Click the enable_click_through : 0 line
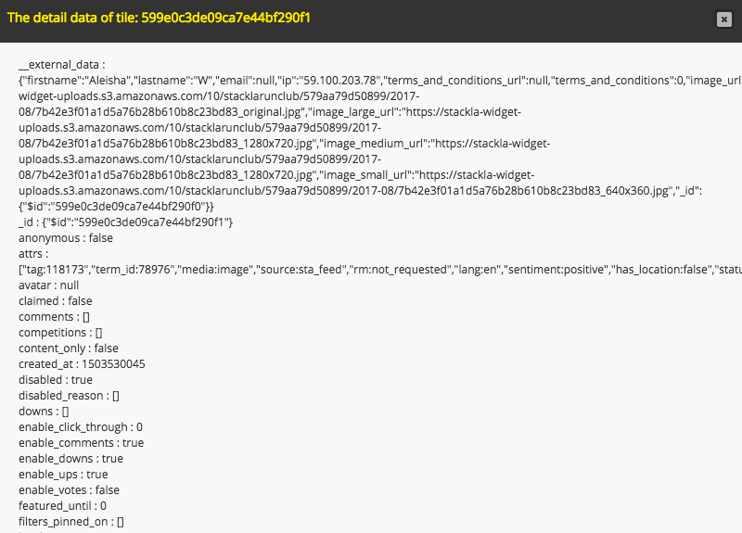Image resolution: width=742 pixels, height=533 pixels. [x=81, y=427]
